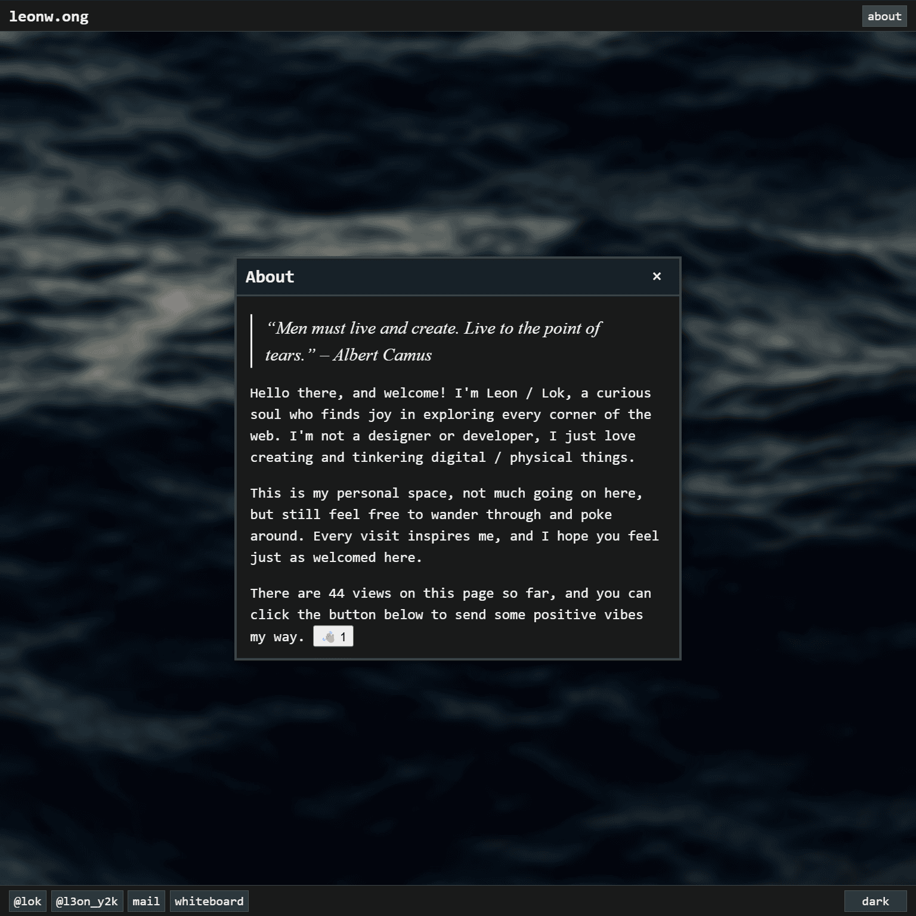
Task: Close the About dialog with the X
Action: tap(657, 277)
